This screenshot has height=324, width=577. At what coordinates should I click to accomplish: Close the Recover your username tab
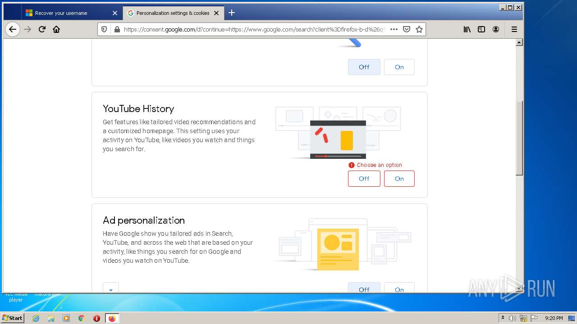click(x=114, y=13)
